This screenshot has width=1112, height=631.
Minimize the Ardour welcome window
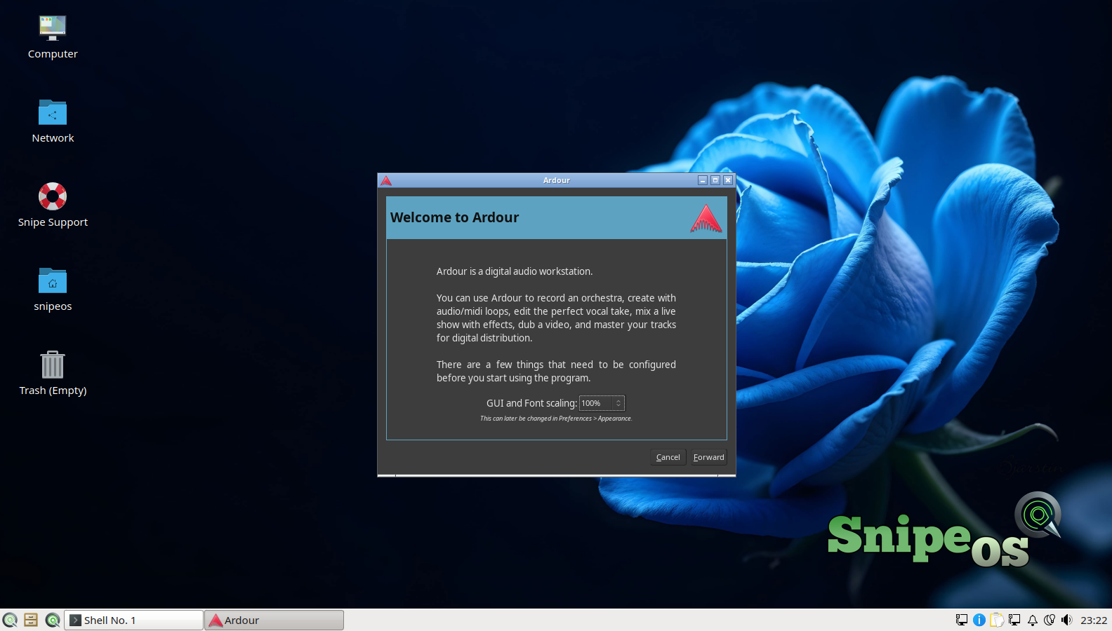tap(703, 180)
